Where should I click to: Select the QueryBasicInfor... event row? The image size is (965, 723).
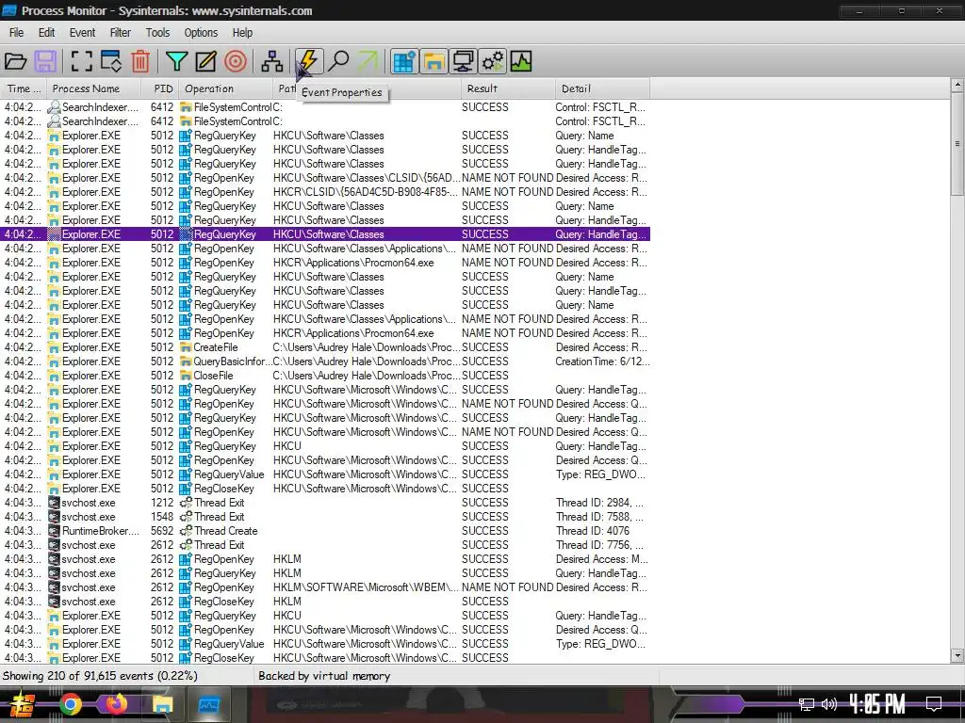(x=325, y=361)
